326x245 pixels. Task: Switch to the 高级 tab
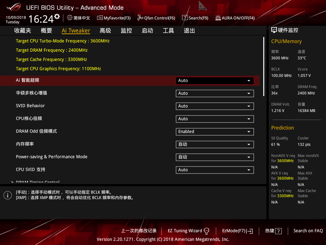[105, 30]
